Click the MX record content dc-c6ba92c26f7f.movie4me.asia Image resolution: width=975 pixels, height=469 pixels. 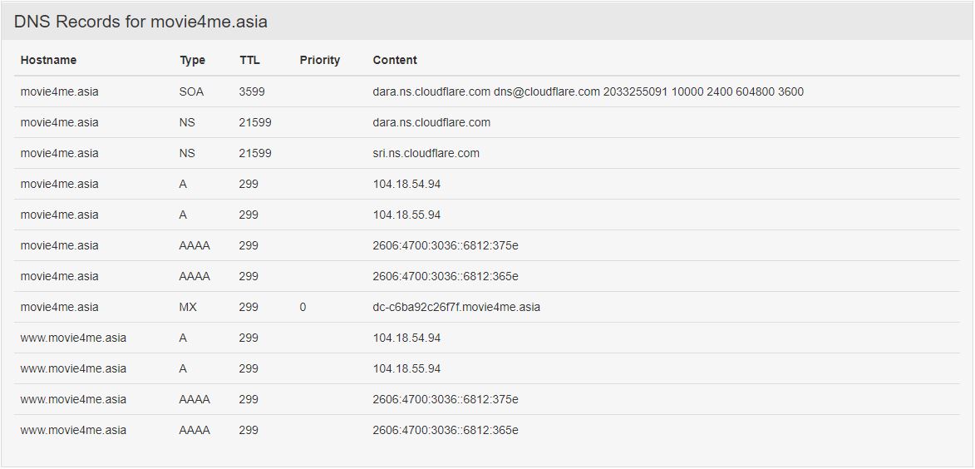(456, 308)
